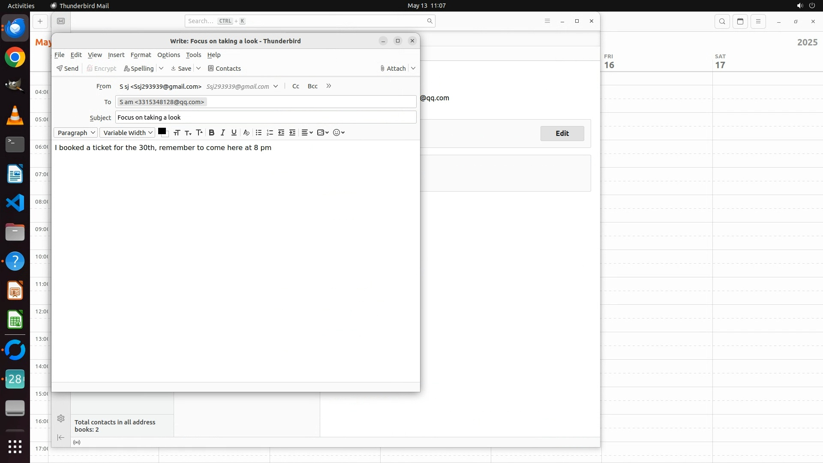
Task: Toggle italic text formatting
Action: (x=222, y=133)
